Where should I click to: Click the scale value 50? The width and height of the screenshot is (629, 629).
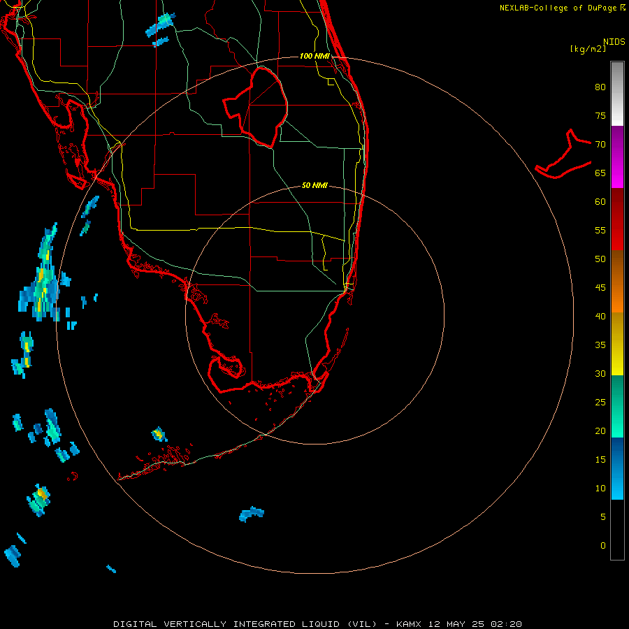600,259
